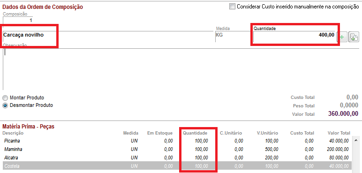
Task: Click the table's Valor Total column header
Action: (x=339, y=133)
